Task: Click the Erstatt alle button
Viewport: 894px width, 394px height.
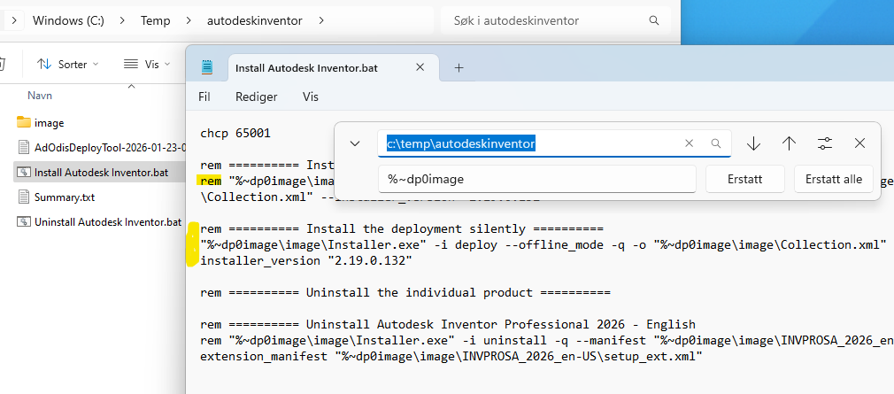Action: point(833,179)
